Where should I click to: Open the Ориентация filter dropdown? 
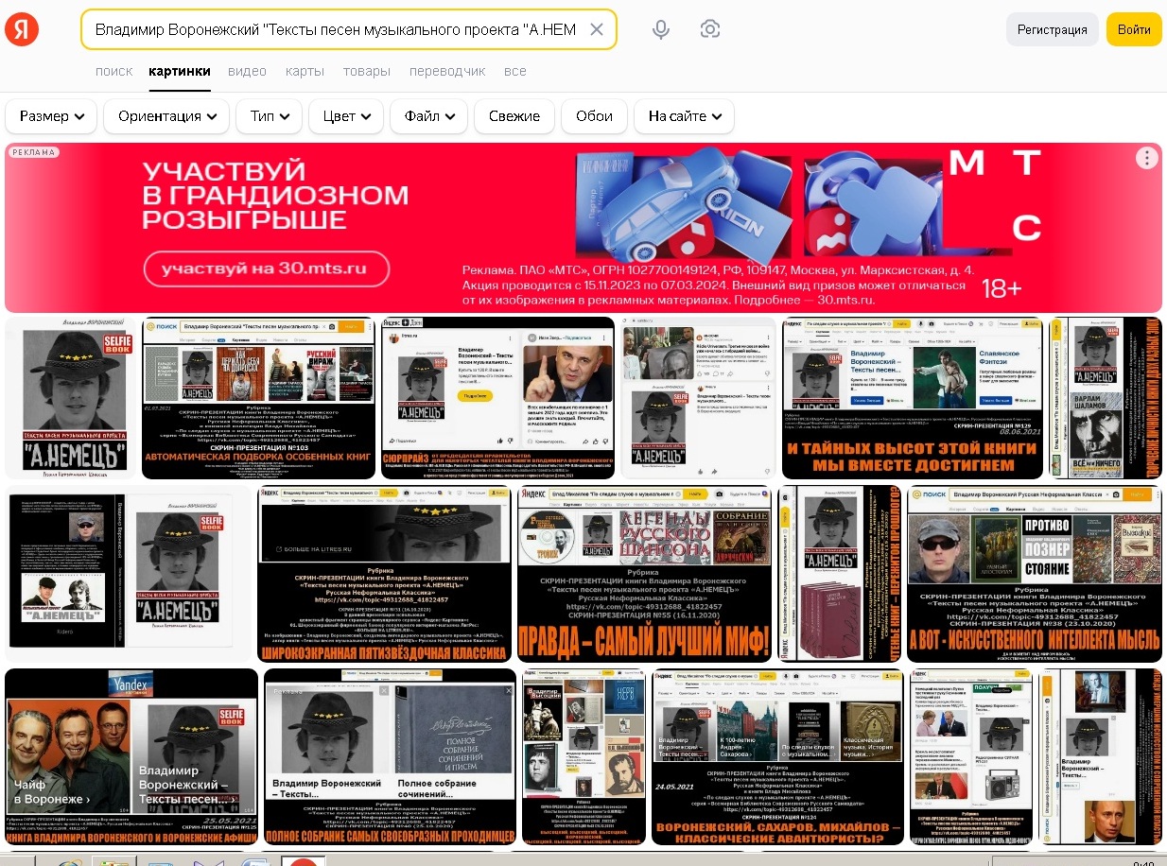166,116
